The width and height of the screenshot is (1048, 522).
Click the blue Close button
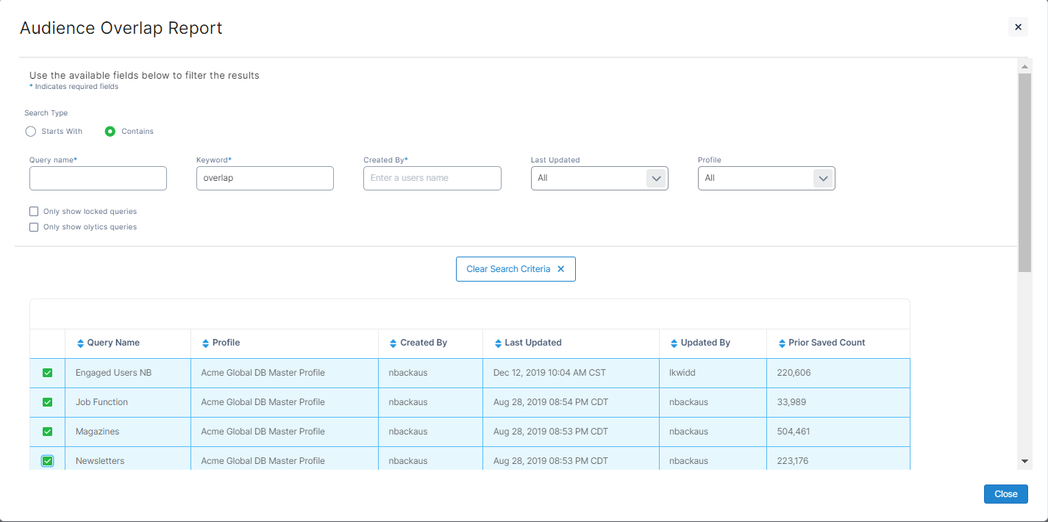(1005, 494)
